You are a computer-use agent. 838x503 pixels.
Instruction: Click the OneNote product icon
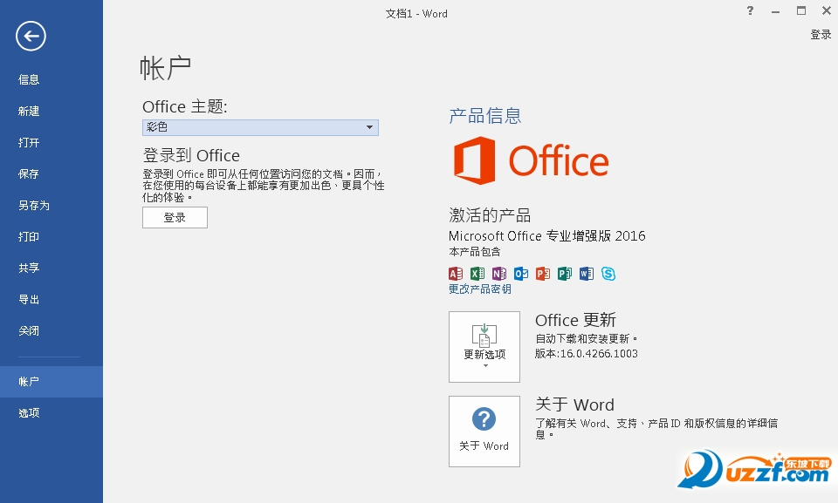point(499,274)
